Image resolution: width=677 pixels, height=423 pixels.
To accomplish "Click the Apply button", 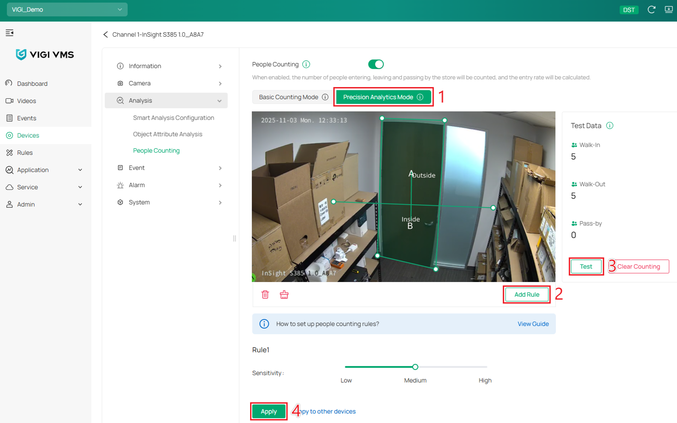I will click(269, 411).
